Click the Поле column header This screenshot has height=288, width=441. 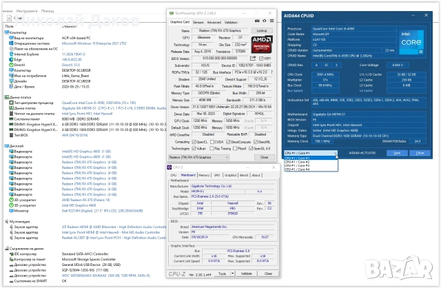(x=9, y=26)
